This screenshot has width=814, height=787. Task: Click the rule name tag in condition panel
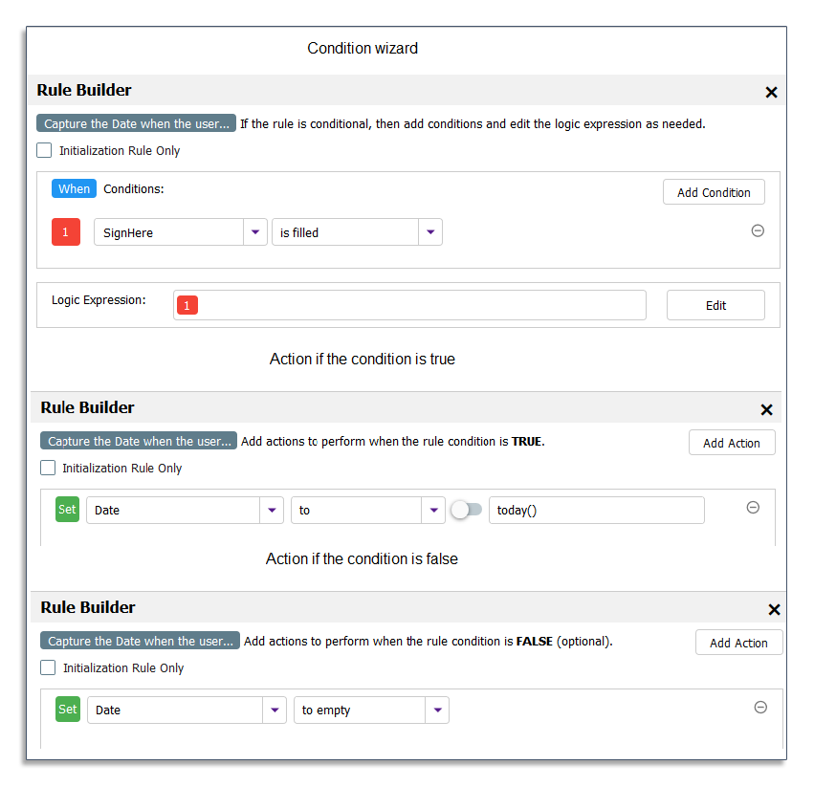point(136,123)
